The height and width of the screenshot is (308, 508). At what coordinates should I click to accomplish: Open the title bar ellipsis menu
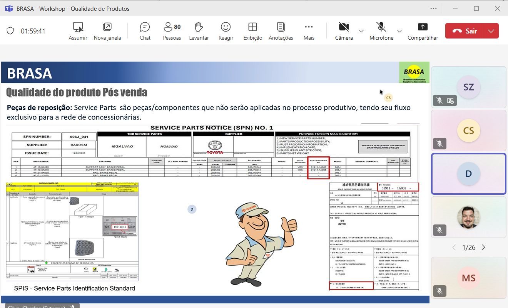click(x=434, y=8)
